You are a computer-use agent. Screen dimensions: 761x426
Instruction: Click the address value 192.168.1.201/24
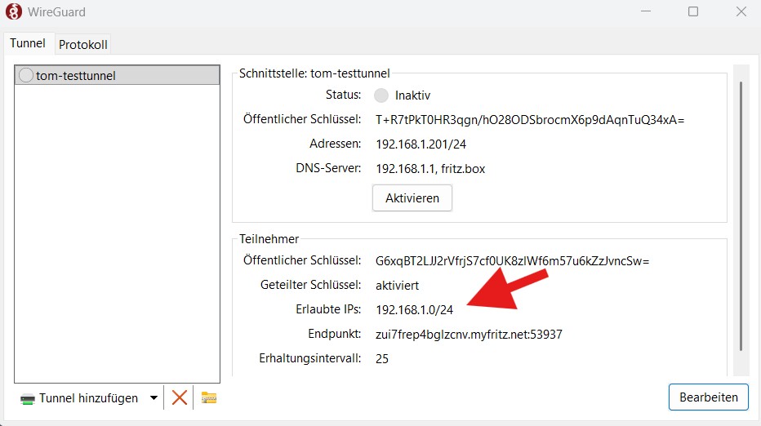(421, 144)
